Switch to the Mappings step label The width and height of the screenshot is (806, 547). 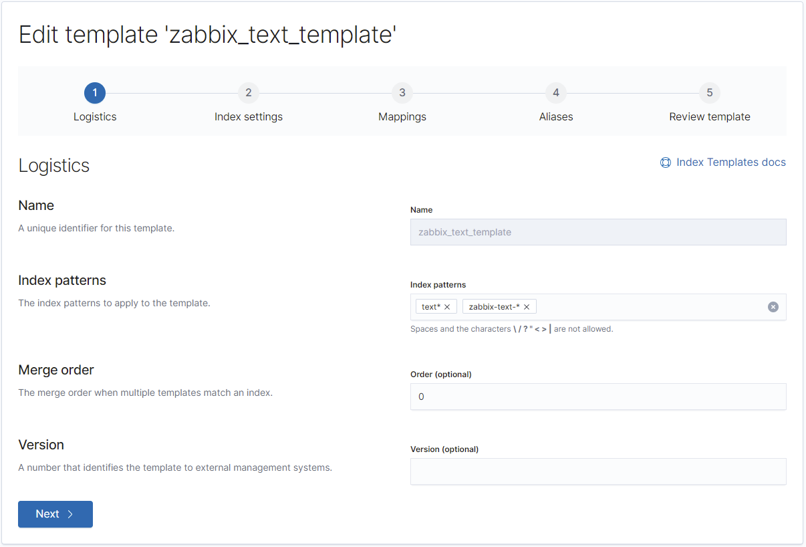pos(402,117)
